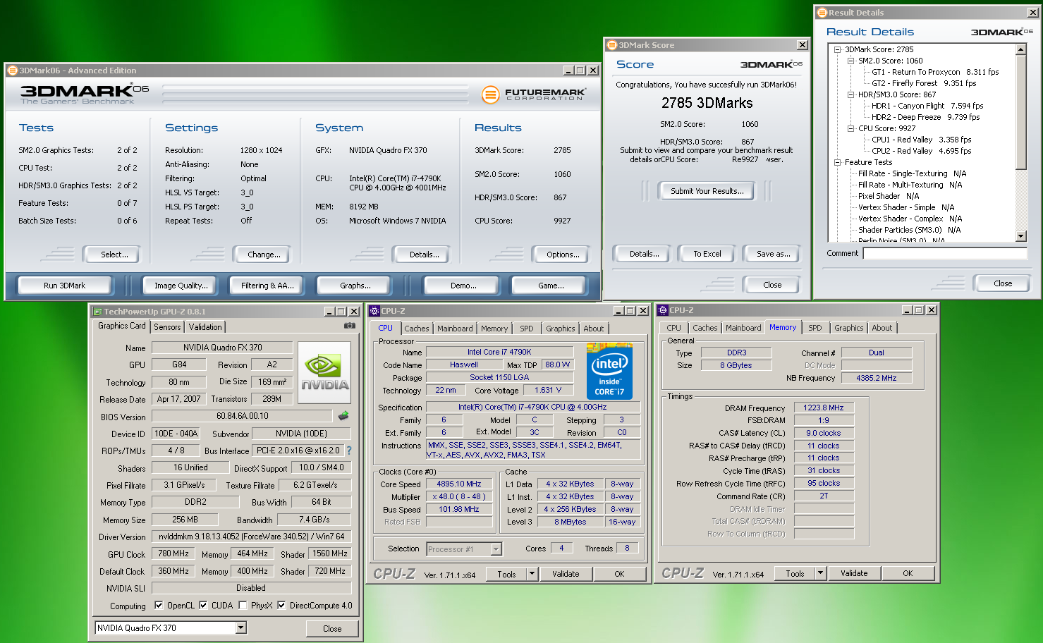
Task: Click Close in the 3DMark Score window
Action: pyautogui.click(x=772, y=285)
